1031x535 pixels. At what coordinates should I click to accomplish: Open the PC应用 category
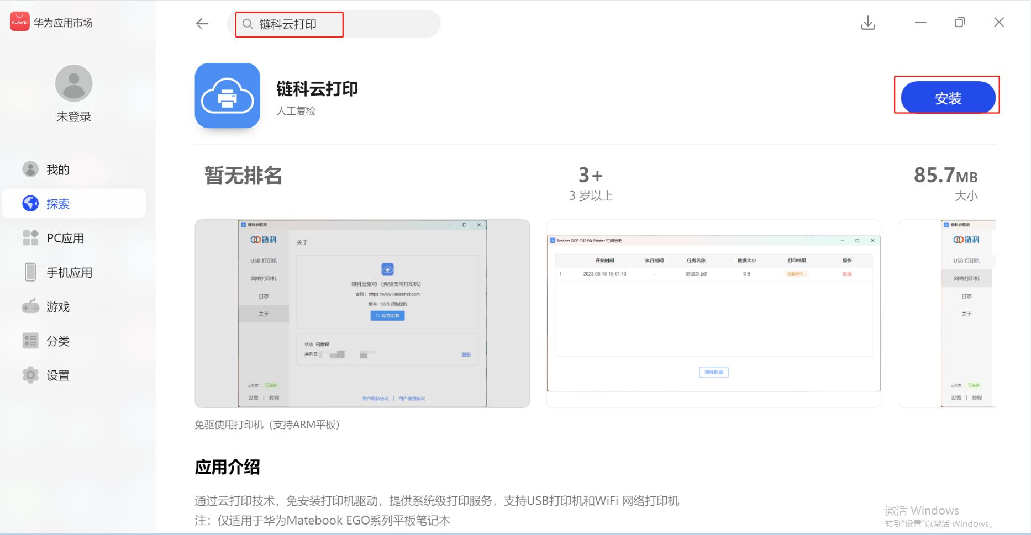point(74,238)
